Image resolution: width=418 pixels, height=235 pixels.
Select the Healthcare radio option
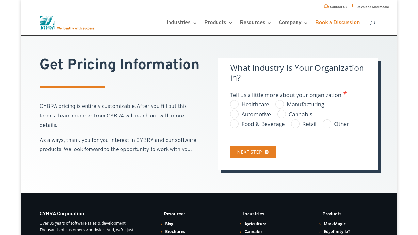pos(234,104)
